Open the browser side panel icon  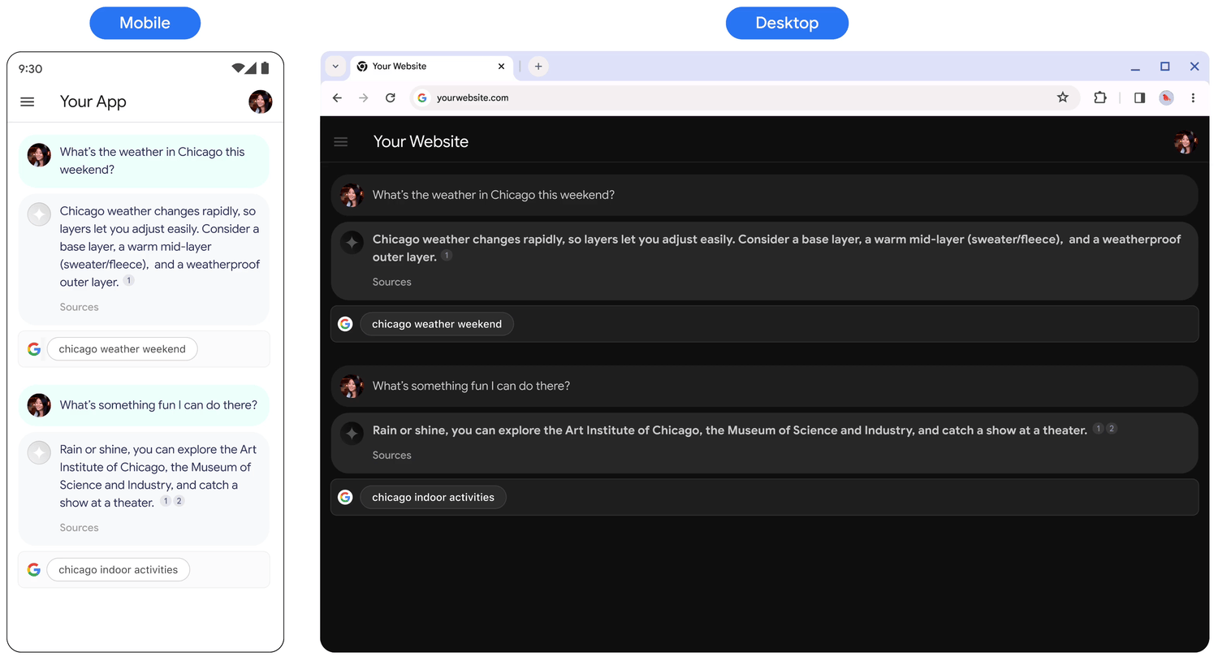click(1139, 97)
